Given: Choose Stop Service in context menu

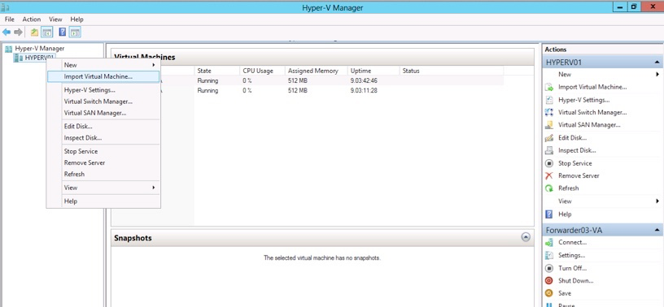Looking at the screenshot, I should [103, 151].
